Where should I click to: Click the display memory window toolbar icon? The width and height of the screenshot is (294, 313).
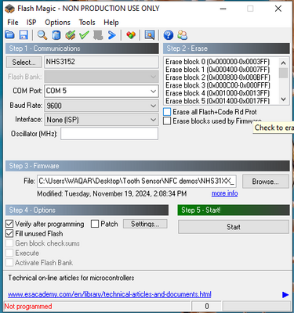150,34
